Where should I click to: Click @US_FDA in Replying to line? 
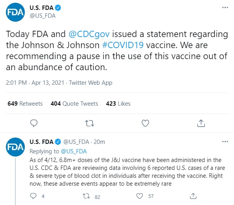pyautogui.click(x=74, y=151)
